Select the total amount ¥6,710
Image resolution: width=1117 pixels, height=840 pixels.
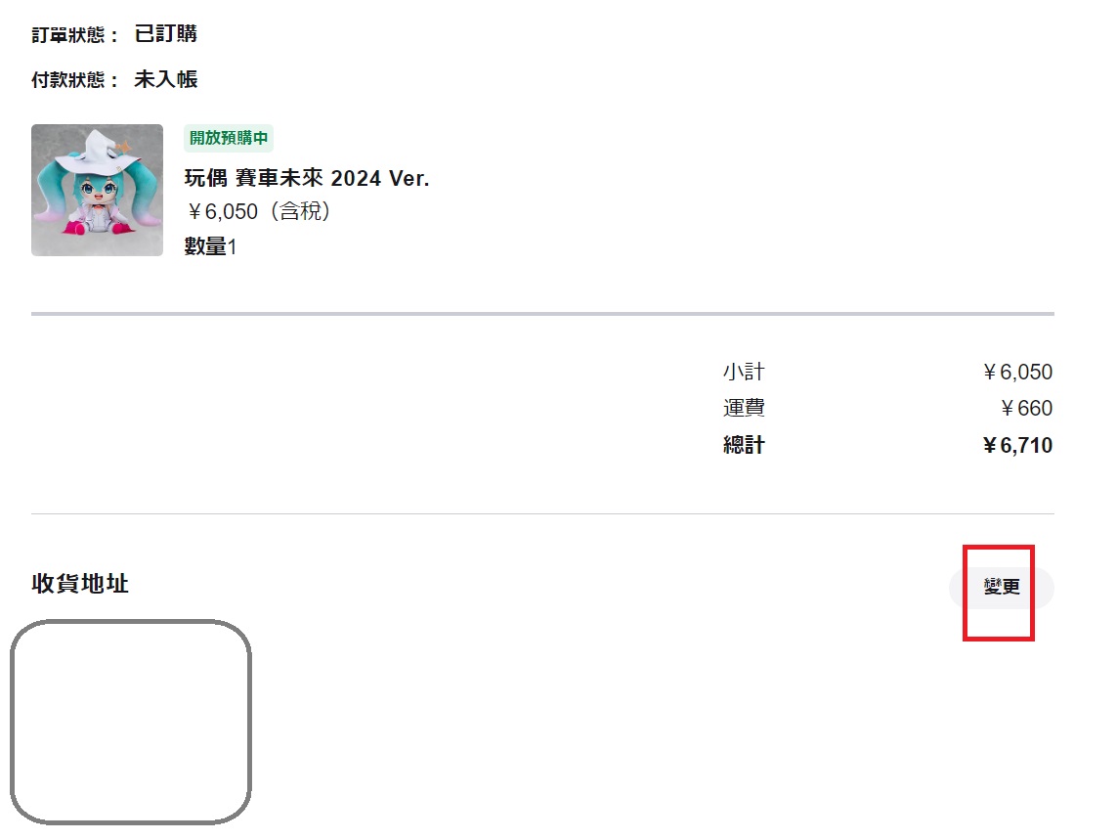[x=1017, y=446]
